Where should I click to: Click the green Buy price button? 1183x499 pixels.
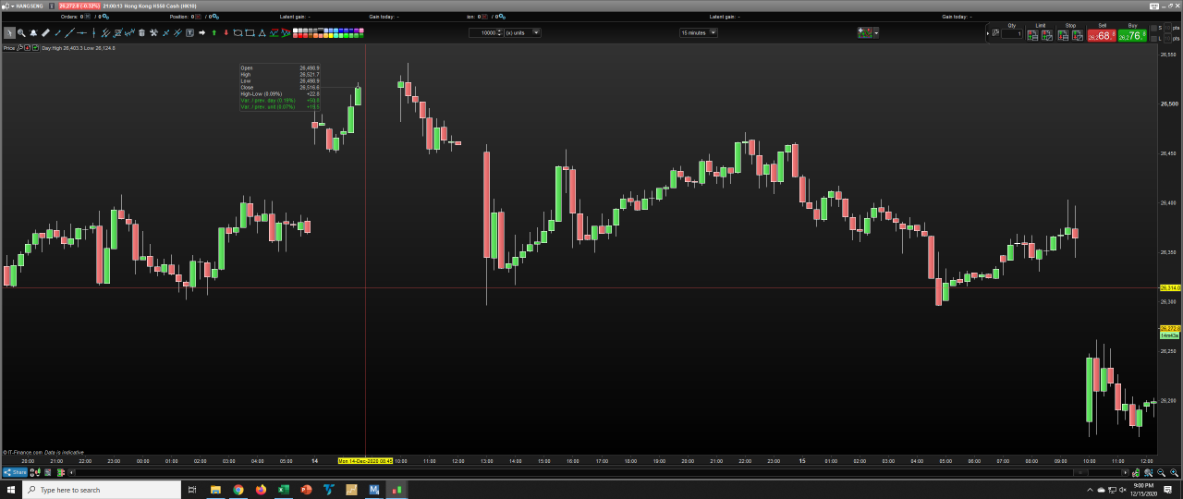click(1132, 35)
